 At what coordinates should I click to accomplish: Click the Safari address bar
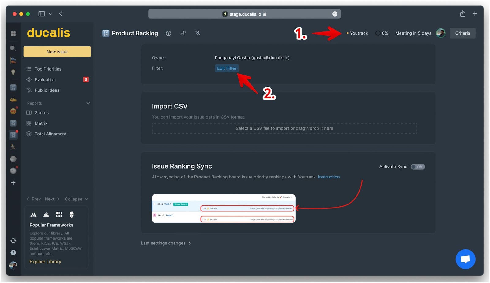[x=244, y=14]
